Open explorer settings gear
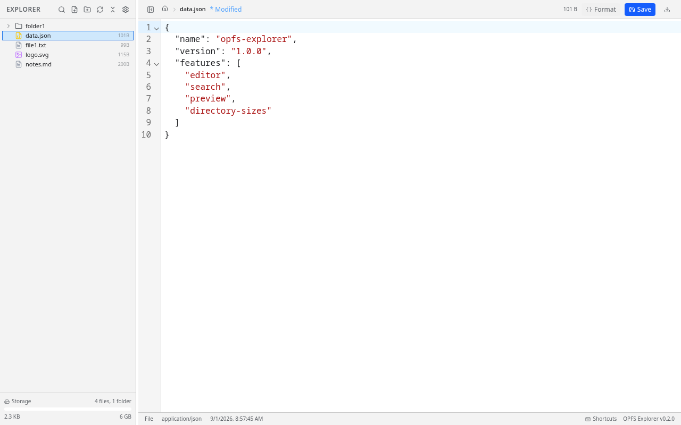681x425 pixels. coord(126,10)
